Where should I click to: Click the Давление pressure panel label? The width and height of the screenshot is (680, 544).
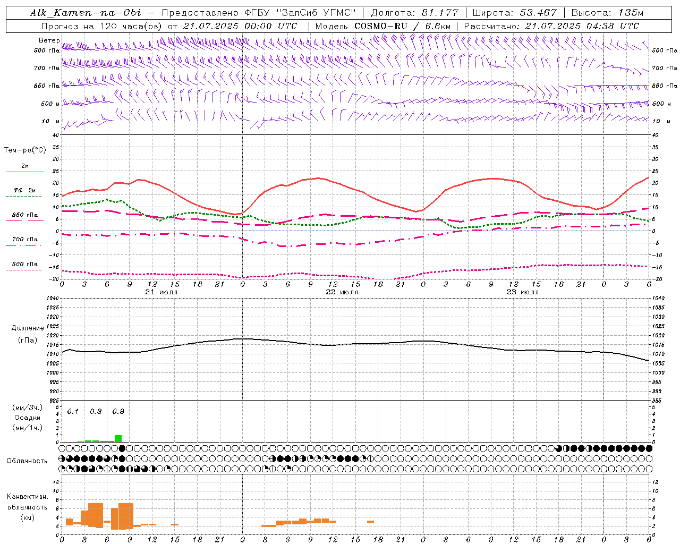pyautogui.click(x=28, y=328)
